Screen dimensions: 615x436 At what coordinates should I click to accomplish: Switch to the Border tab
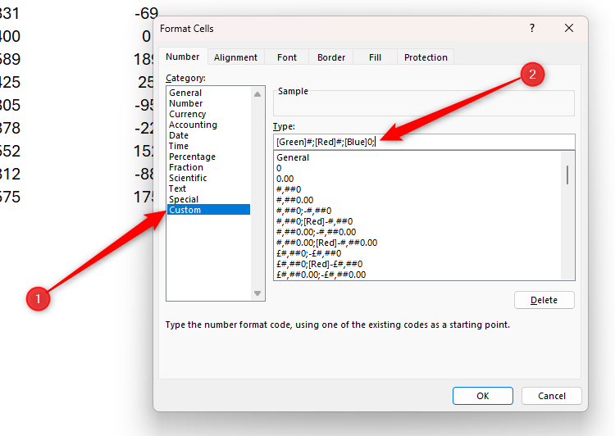pos(331,57)
